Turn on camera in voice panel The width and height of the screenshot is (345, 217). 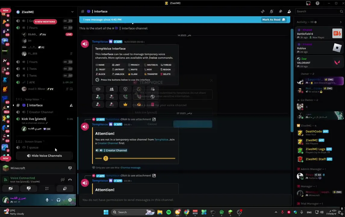(x=11, y=188)
